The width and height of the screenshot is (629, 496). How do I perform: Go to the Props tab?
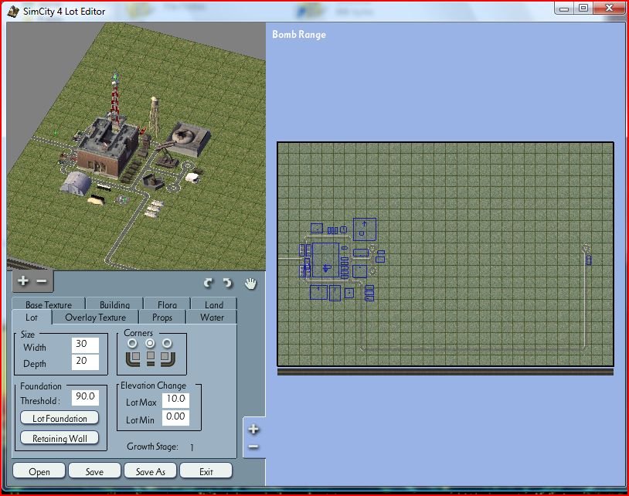click(x=162, y=318)
